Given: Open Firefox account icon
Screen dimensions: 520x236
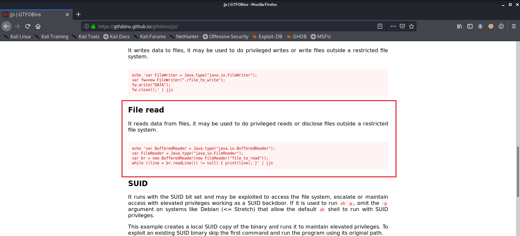Looking at the screenshot, I should (480, 26).
